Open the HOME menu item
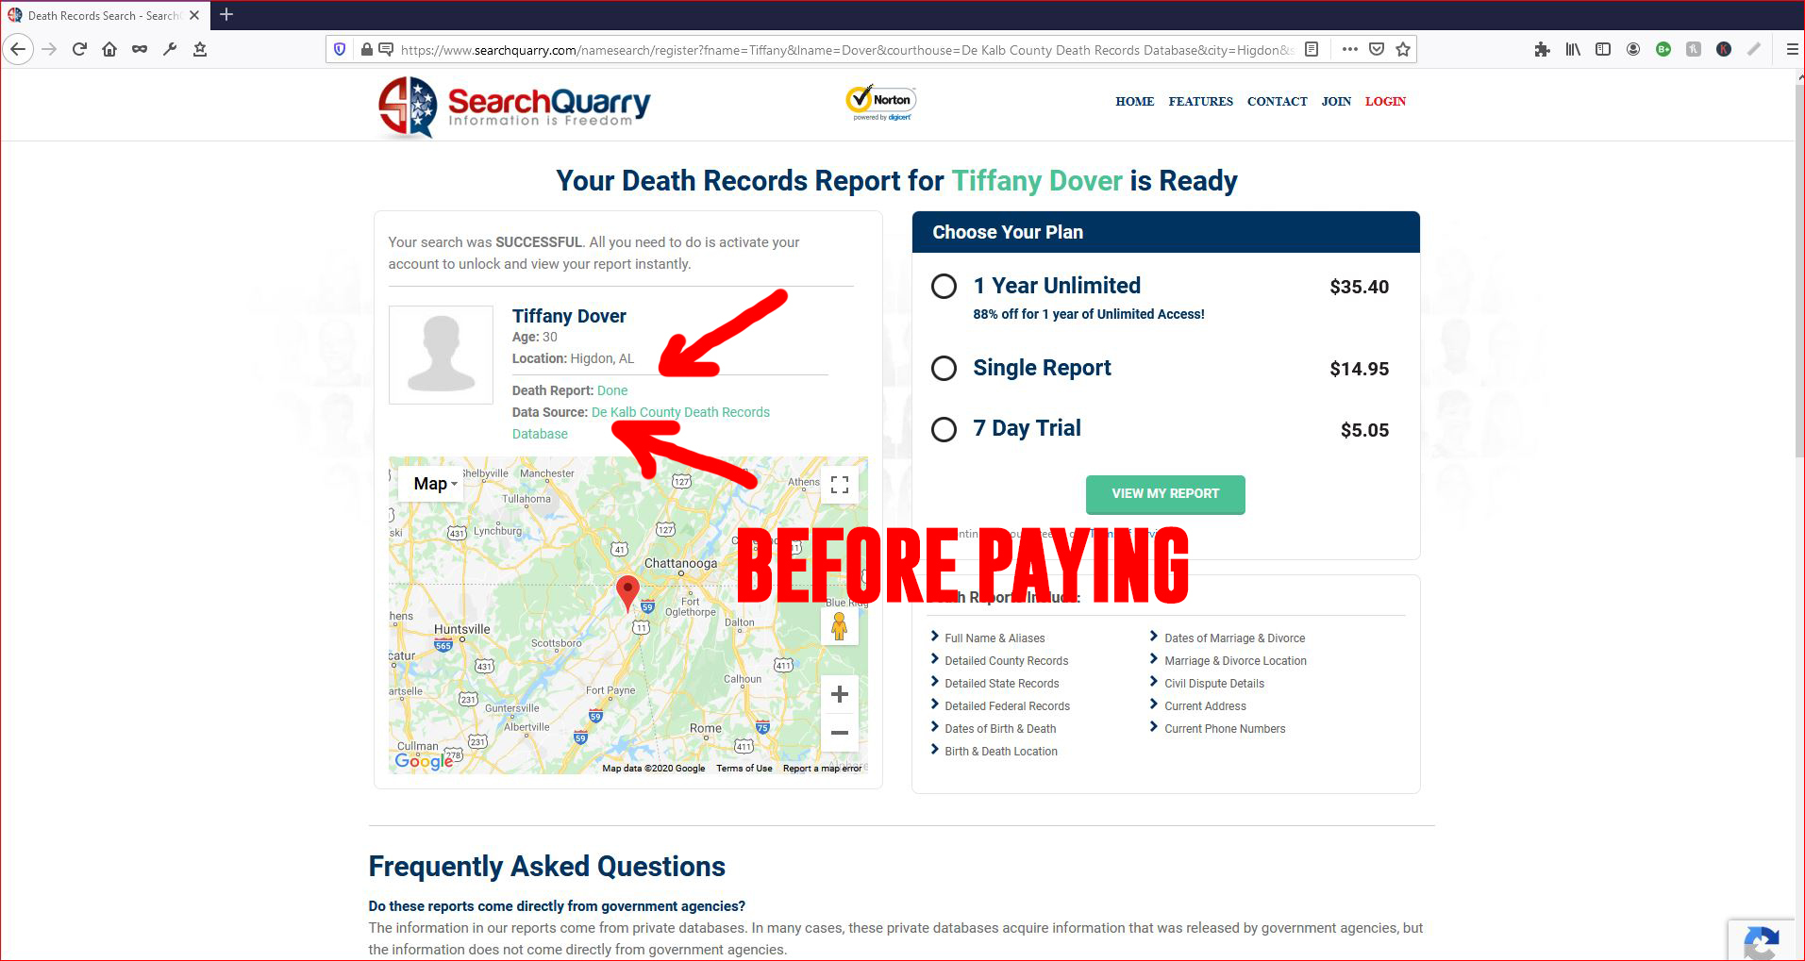This screenshot has height=961, width=1805. (1134, 101)
